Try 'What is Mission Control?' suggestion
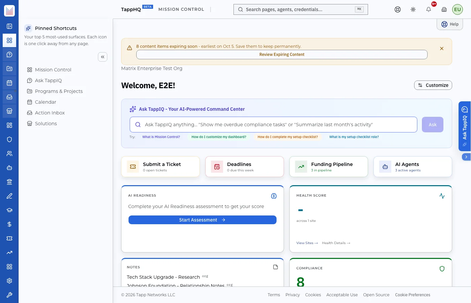 pos(161,137)
